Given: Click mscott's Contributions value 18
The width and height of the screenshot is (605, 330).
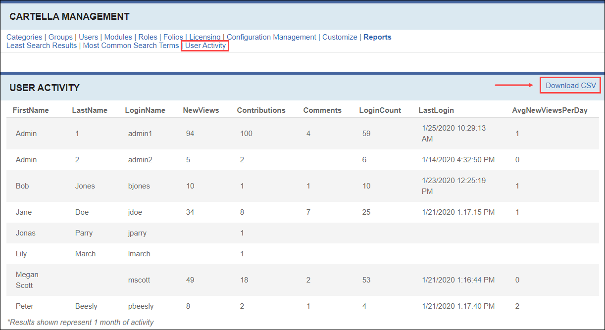Looking at the screenshot, I should 244,280.
